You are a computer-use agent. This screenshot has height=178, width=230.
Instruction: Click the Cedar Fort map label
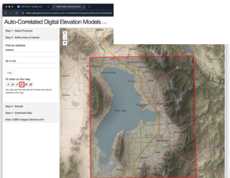[x=65, y=76]
